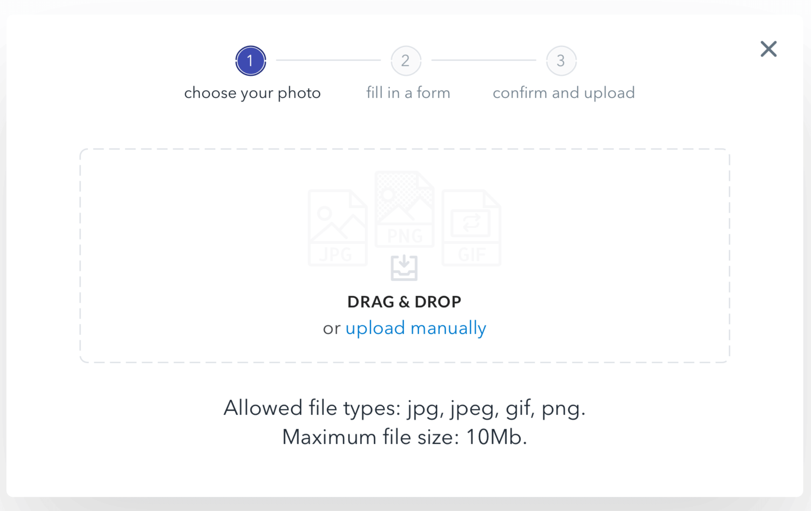Close the upload dialog with the X

768,49
